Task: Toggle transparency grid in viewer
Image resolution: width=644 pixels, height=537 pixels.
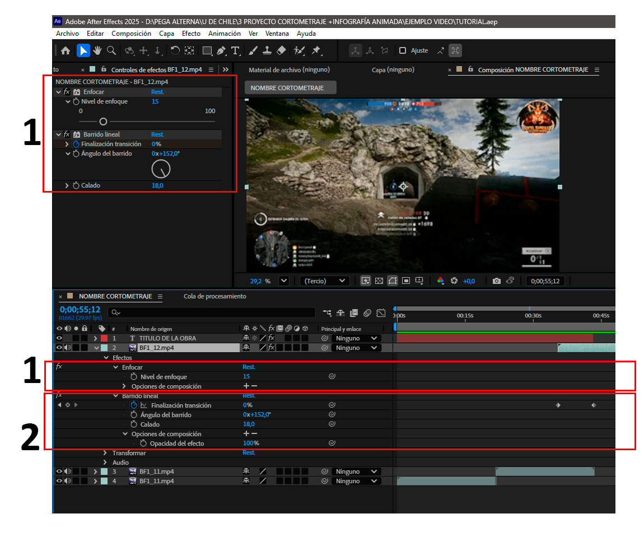Action: pos(379,281)
